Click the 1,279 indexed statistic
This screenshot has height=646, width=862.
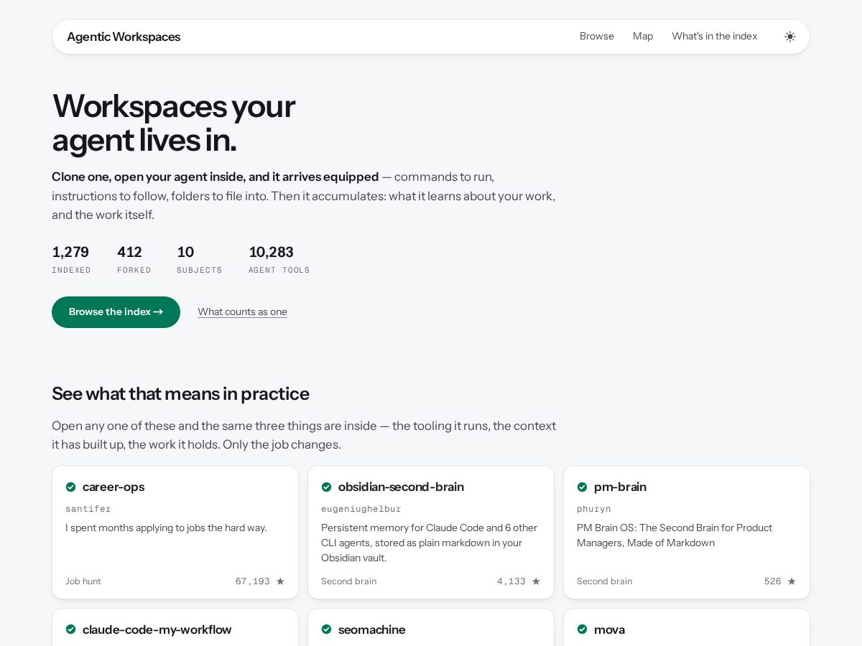[x=71, y=260]
